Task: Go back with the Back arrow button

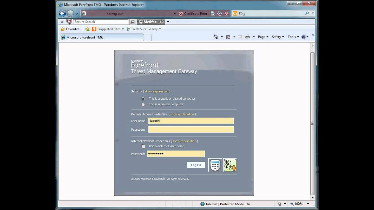Action: (62, 13)
